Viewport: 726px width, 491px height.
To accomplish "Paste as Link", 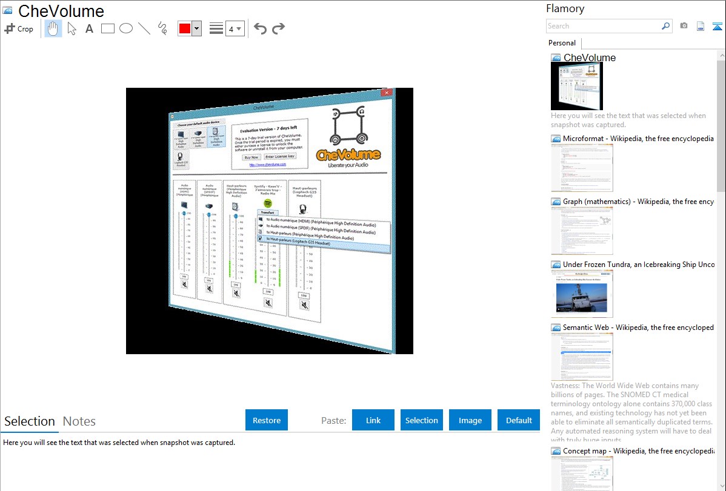I will point(373,420).
